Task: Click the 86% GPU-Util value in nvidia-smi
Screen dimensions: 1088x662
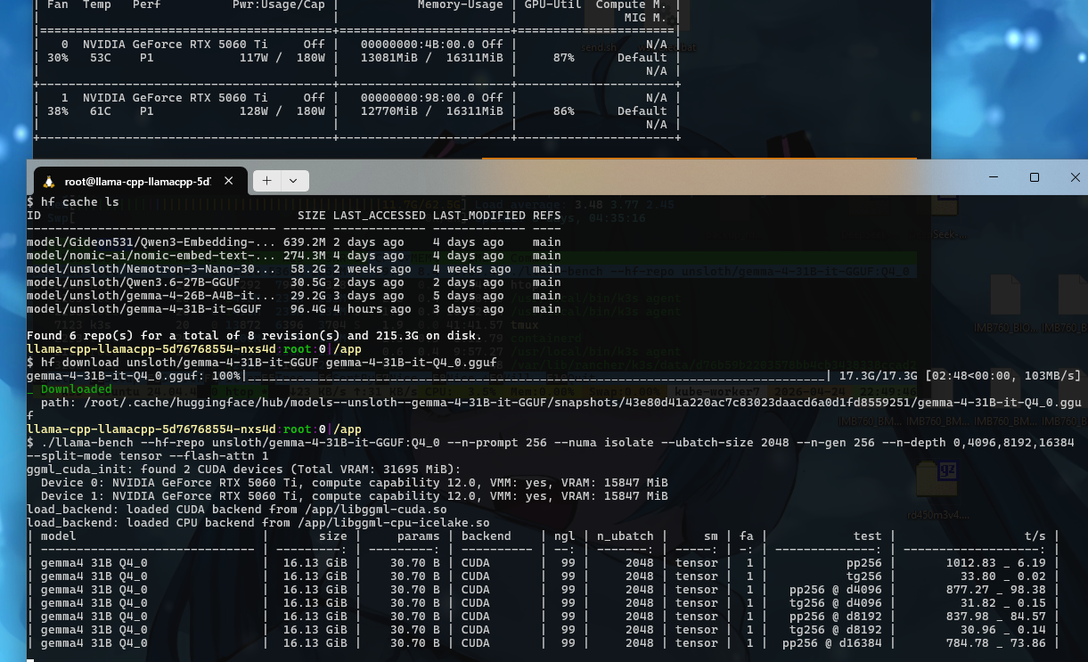Action: pos(564,111)
